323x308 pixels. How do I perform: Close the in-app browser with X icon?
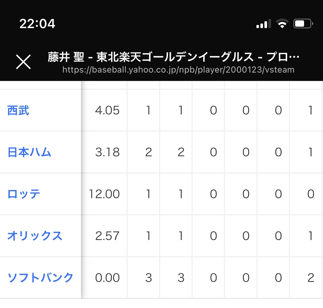(x=23, y=62)
